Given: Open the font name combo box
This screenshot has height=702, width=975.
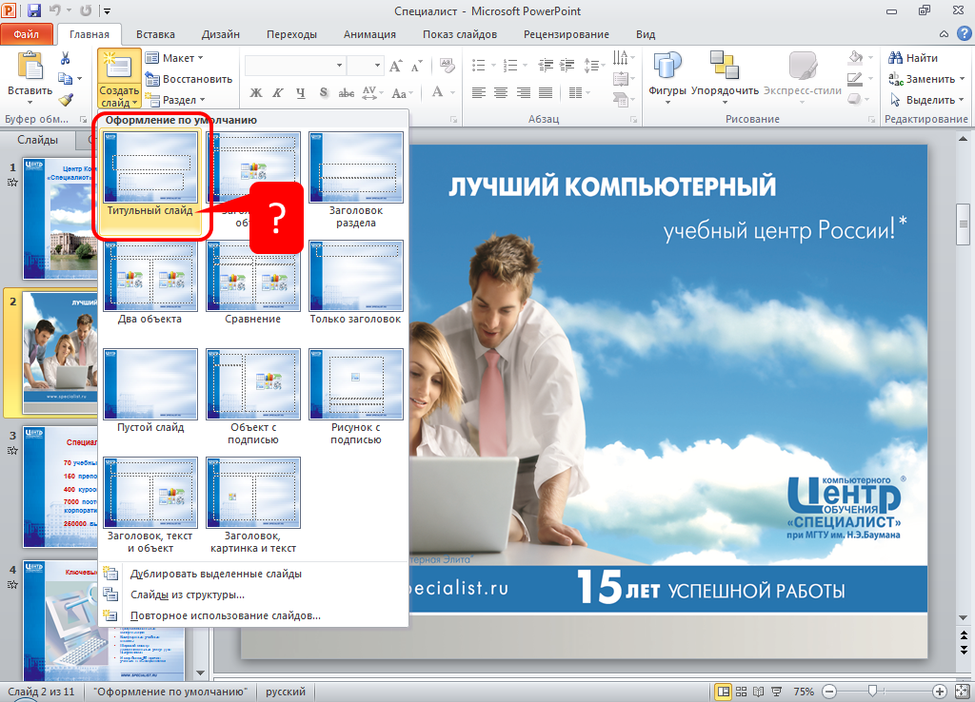Looking at the screenshot, I should [x=295, y=66].
